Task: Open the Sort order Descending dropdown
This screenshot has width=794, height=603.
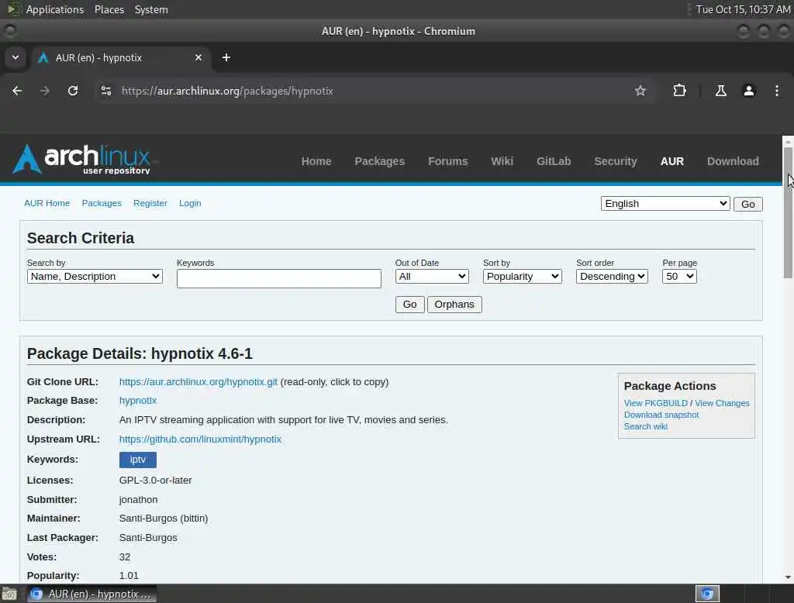Action: 612,277
